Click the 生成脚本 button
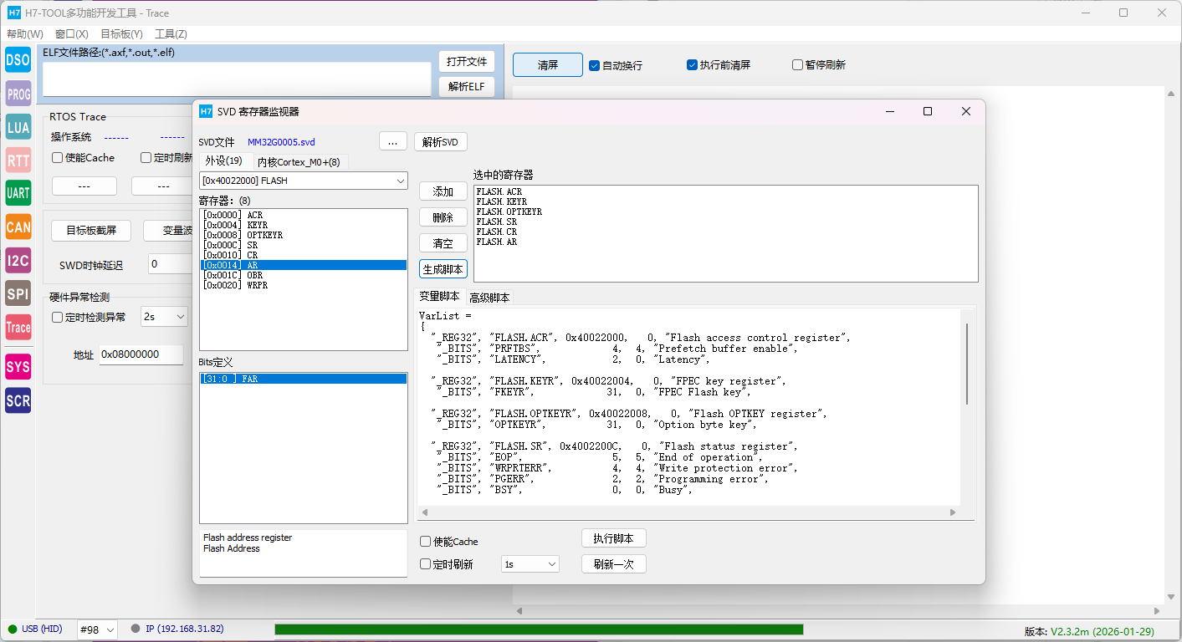This screenshot has width=1182, height=642. (x=443, y=269)
